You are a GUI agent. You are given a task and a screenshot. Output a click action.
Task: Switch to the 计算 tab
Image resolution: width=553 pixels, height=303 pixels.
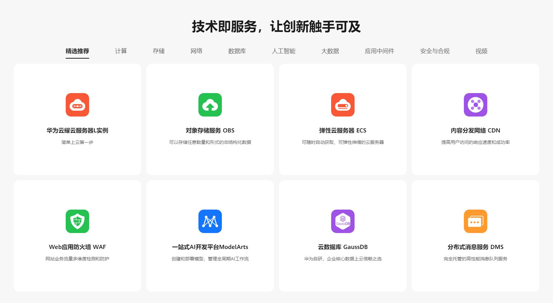point(121,51)
